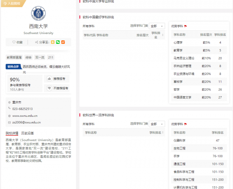This screenshot has width=233, height=189.
Task: Open 选择学科门类 dropdown in 世界一流学科 section
Action: (x=157, y=124)
